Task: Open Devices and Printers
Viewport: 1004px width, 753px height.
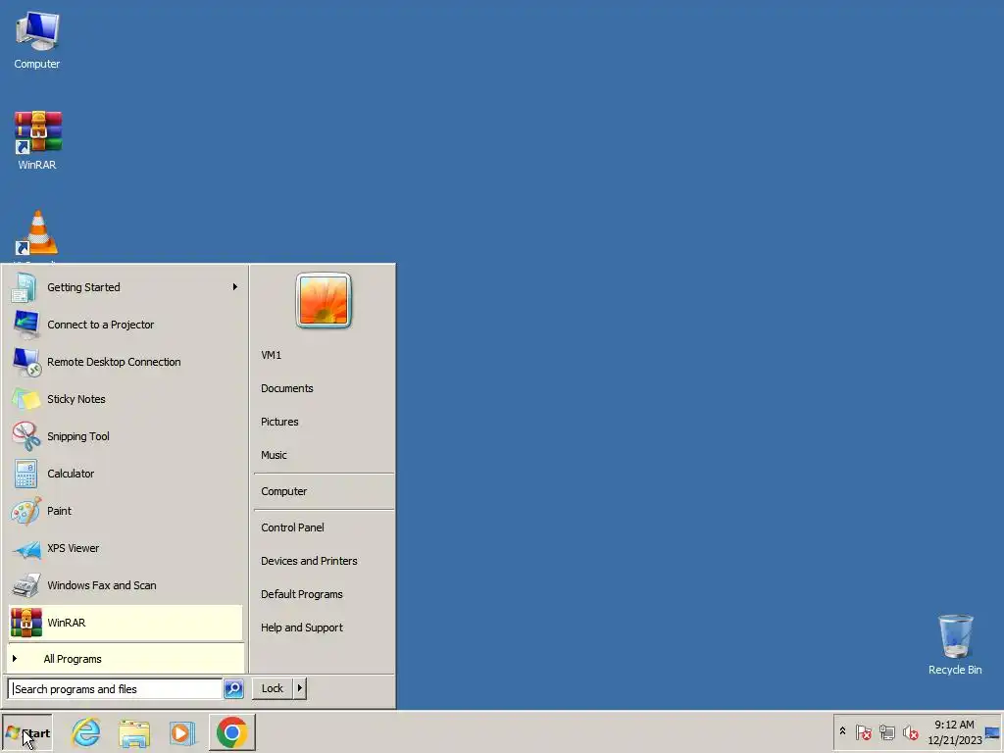Action: pos(309,561)
